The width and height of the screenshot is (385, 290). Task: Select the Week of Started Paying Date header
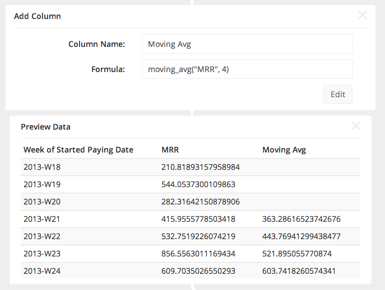coord(78,150)
